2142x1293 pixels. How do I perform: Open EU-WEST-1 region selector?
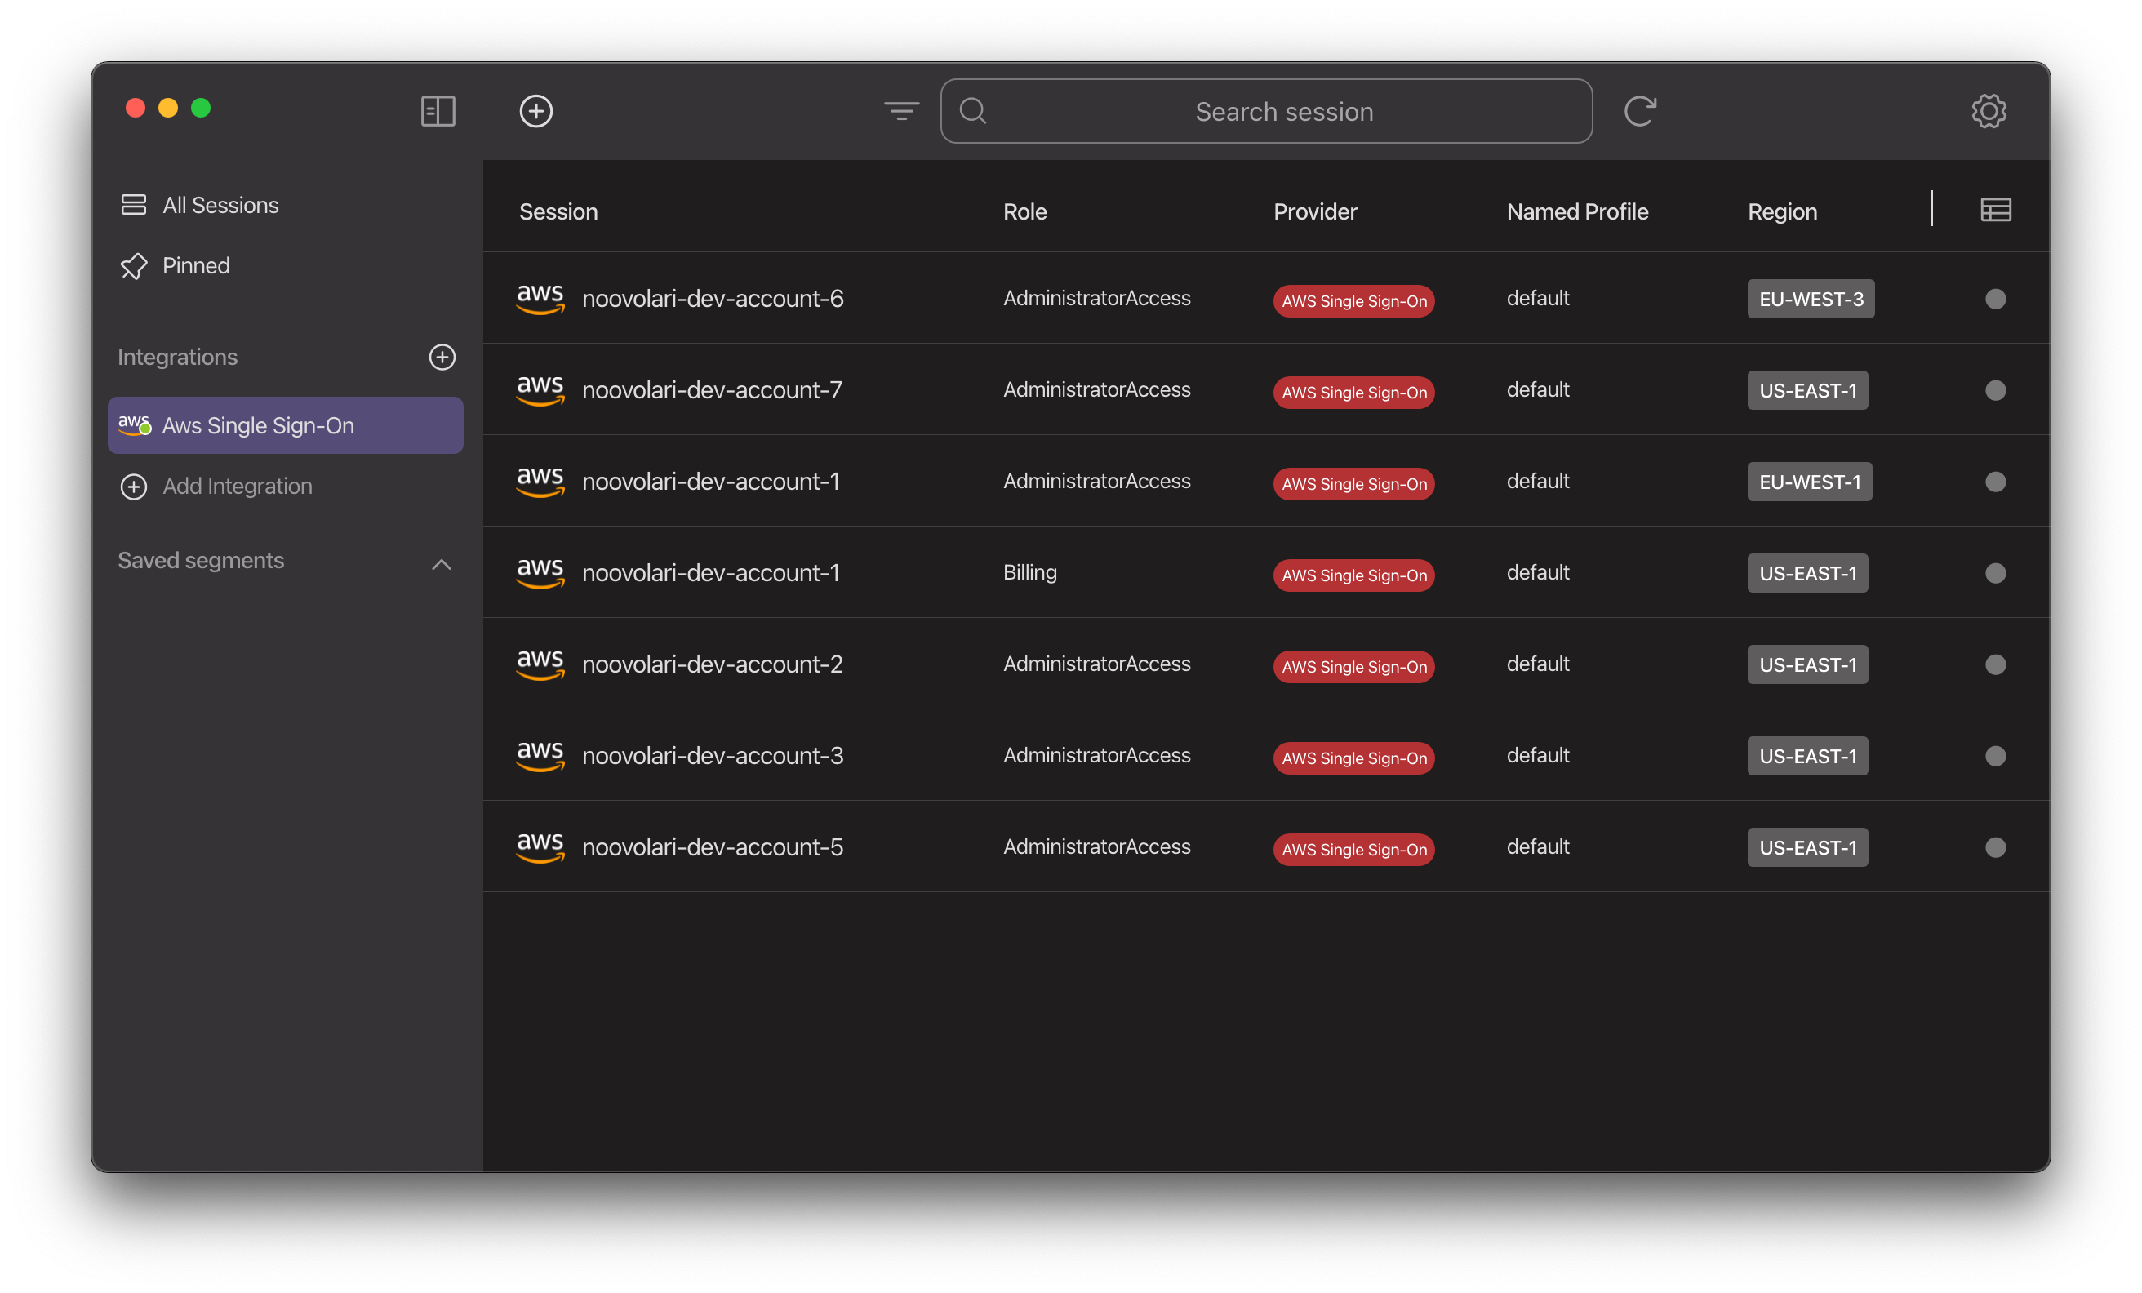pyautogui.click(x=1808, y=482)
